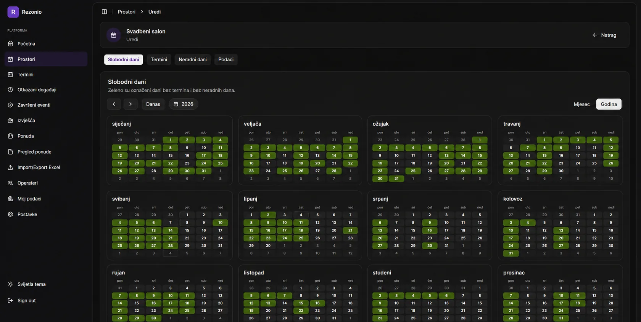Open Import/Export Excel in the sidebar

point(46,167)
